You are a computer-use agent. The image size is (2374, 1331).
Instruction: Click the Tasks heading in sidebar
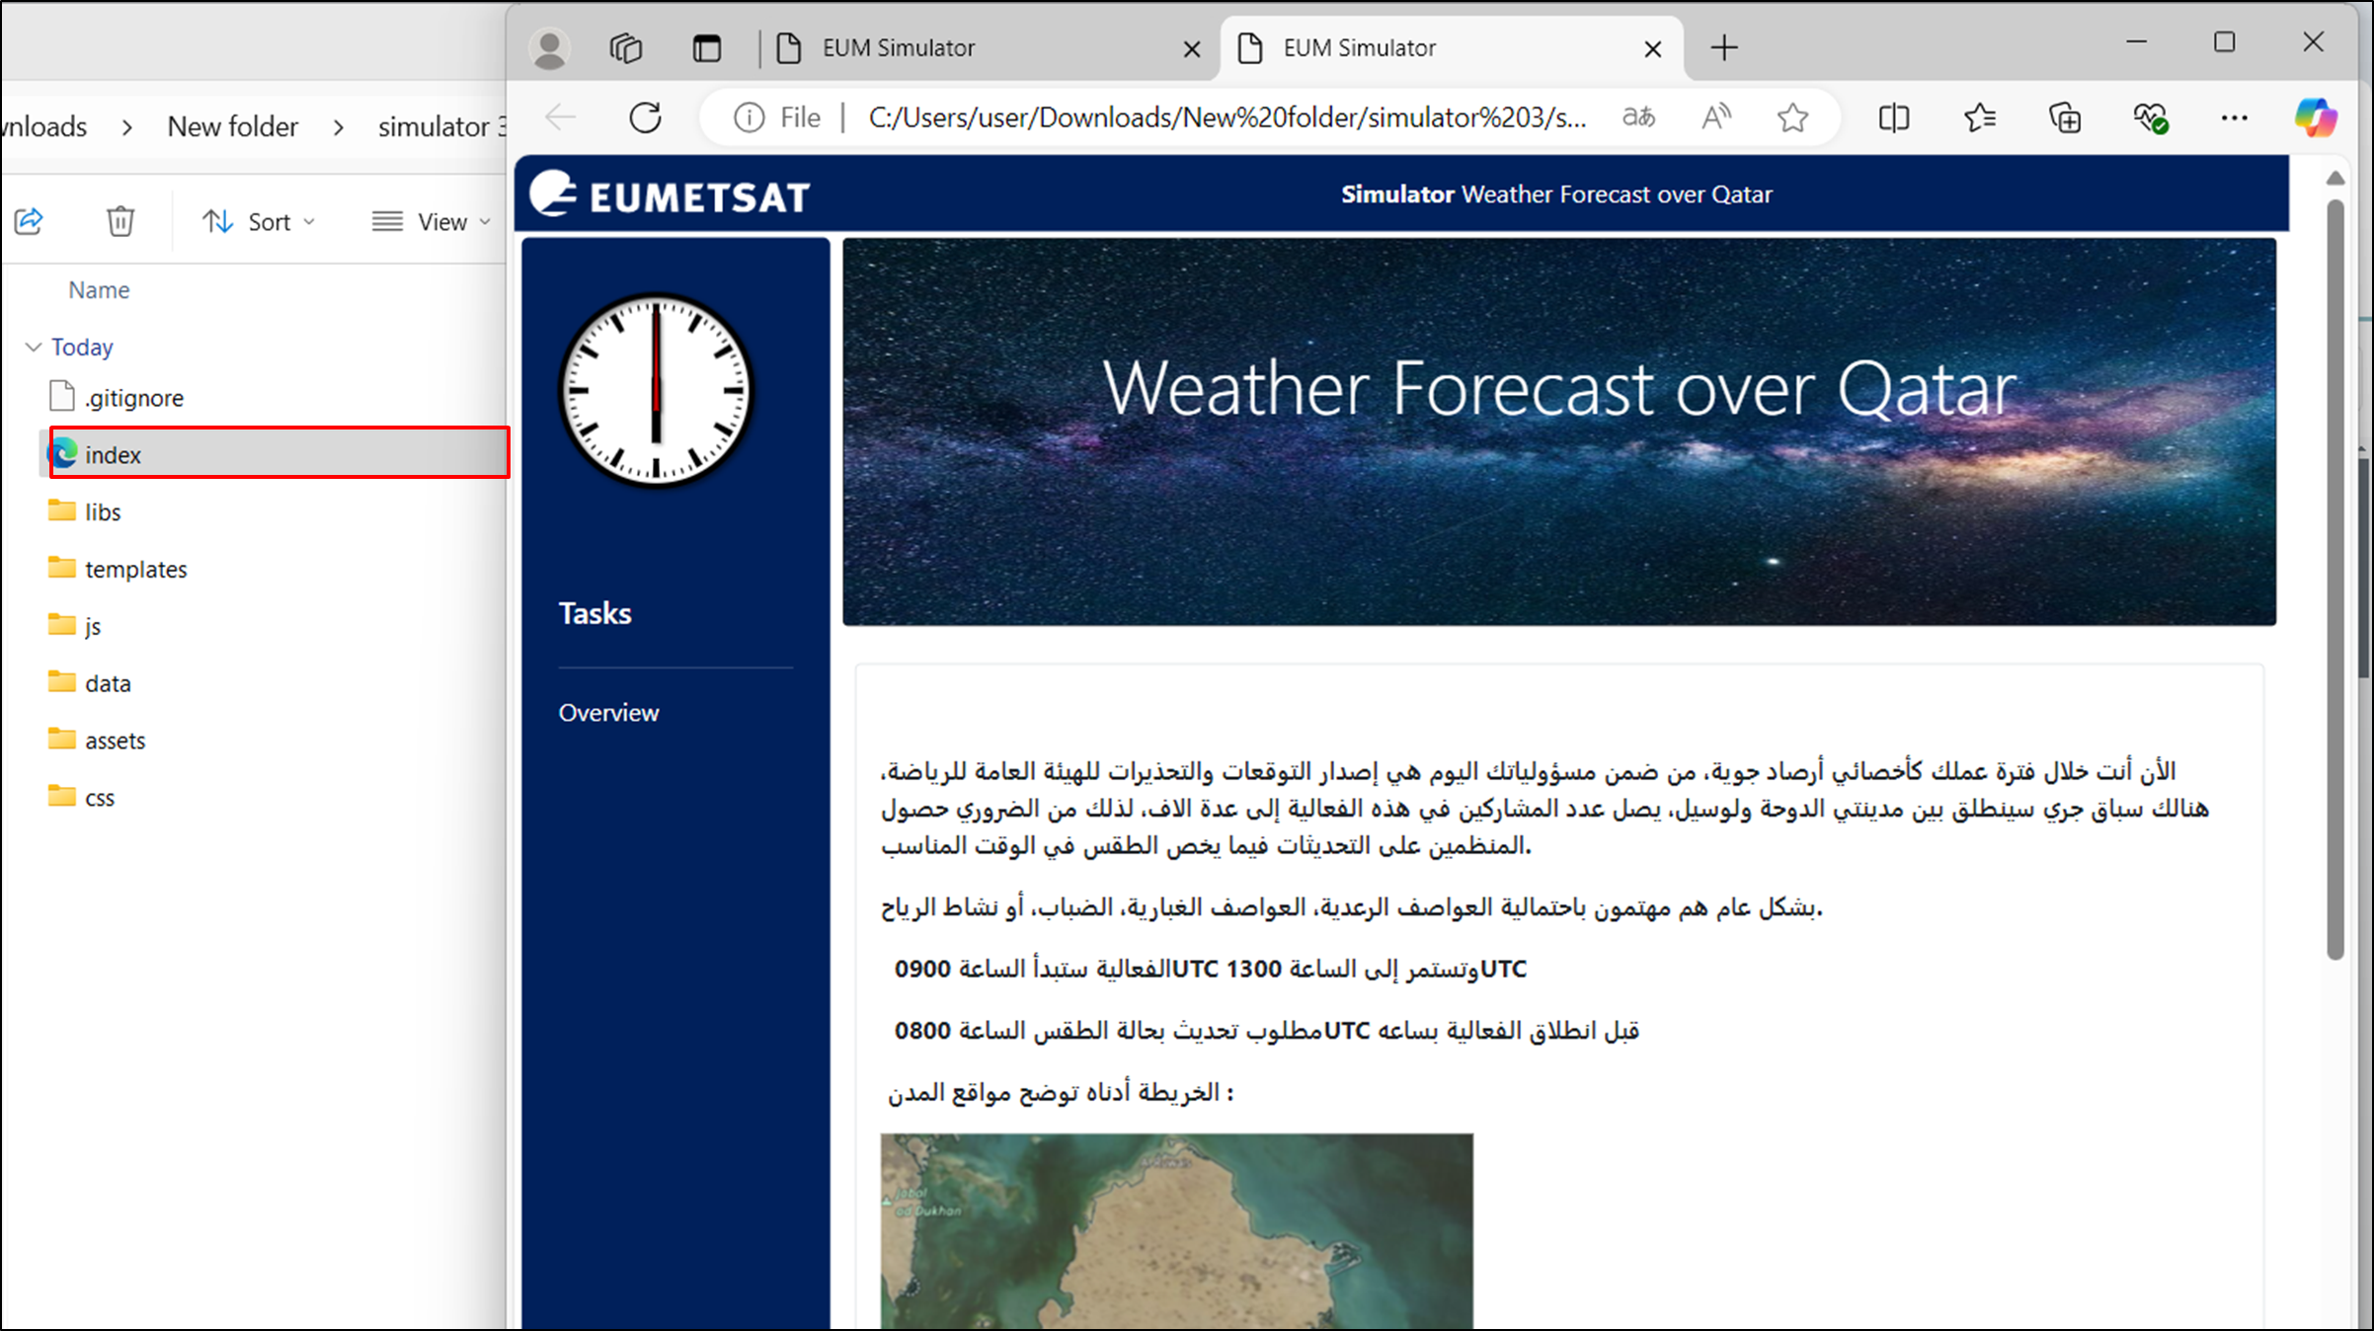594,613
